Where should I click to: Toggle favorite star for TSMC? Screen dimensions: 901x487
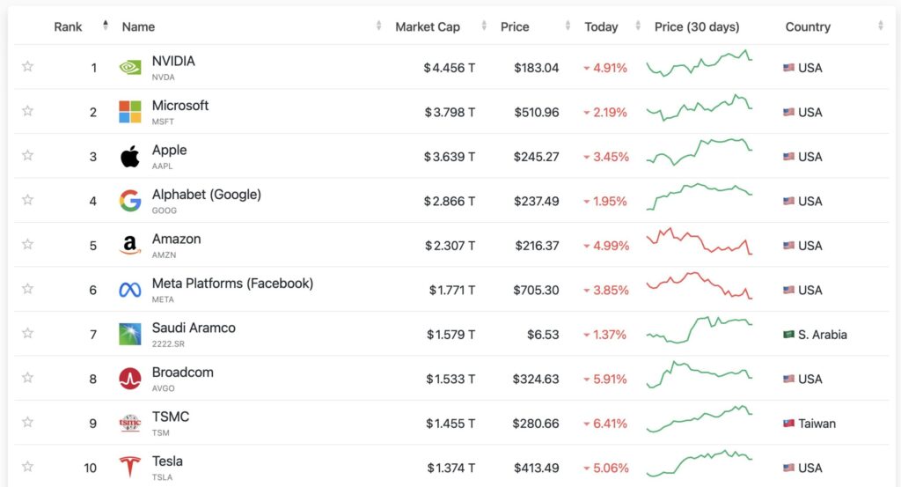(x=27, y=423)
